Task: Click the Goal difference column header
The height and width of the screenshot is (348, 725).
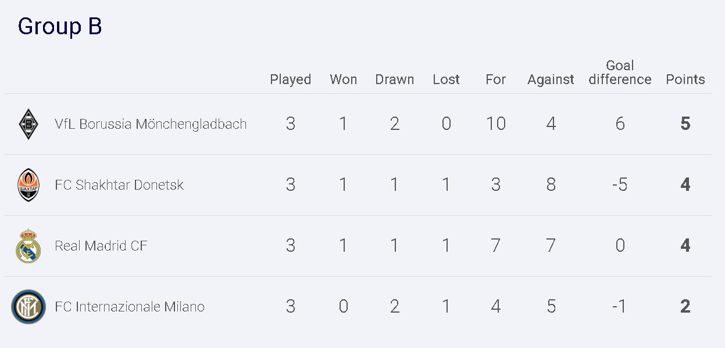Action: pos(620,72)
